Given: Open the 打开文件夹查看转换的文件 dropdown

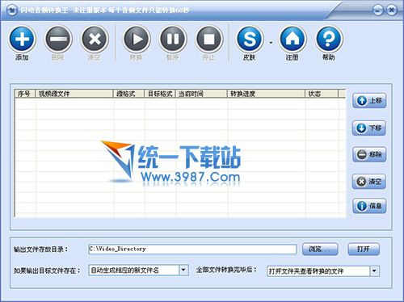Looking at the screenshot, I should [x=374, y=271].
